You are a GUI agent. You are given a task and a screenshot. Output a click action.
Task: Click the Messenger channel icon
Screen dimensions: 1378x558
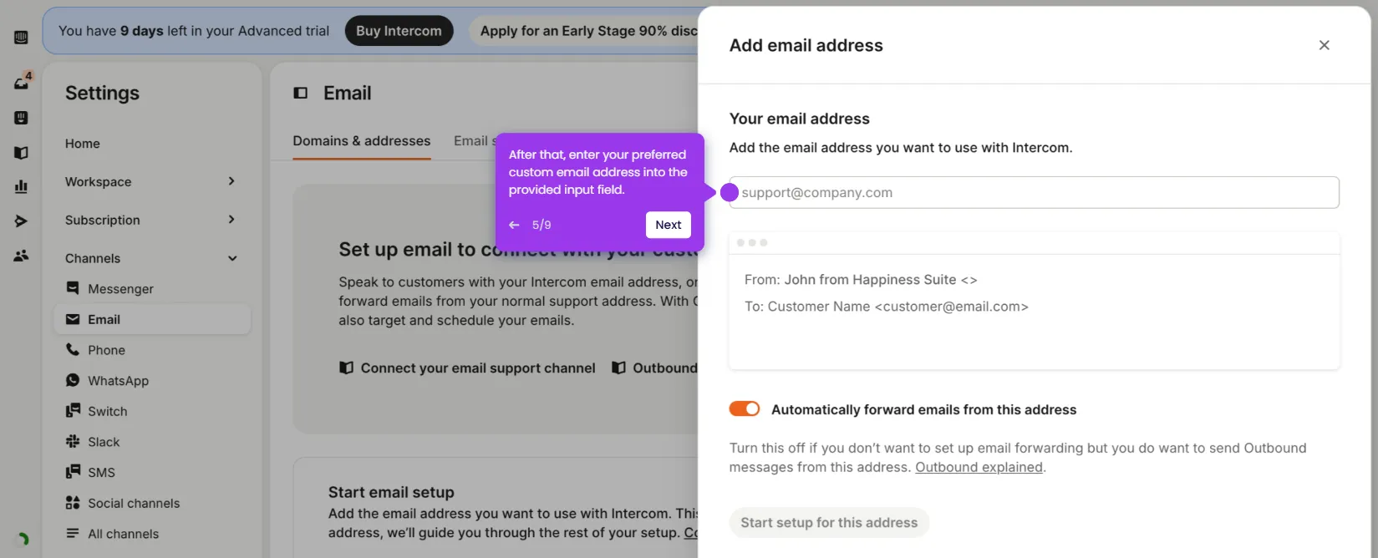(73, 288)
